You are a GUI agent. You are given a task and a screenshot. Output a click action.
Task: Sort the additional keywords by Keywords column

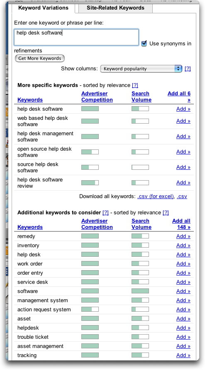tap(30, 227)
